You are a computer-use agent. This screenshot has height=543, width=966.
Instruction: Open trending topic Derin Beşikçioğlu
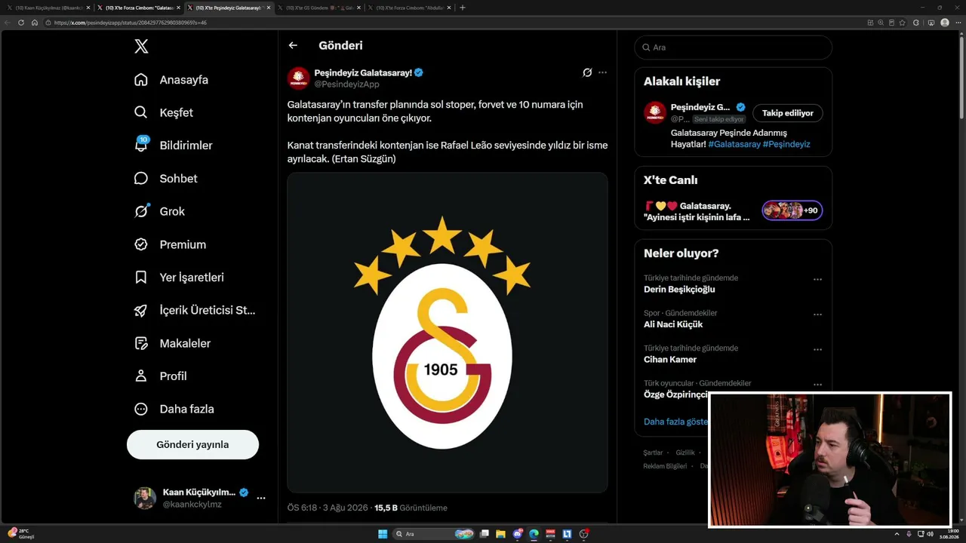(679, 290)
